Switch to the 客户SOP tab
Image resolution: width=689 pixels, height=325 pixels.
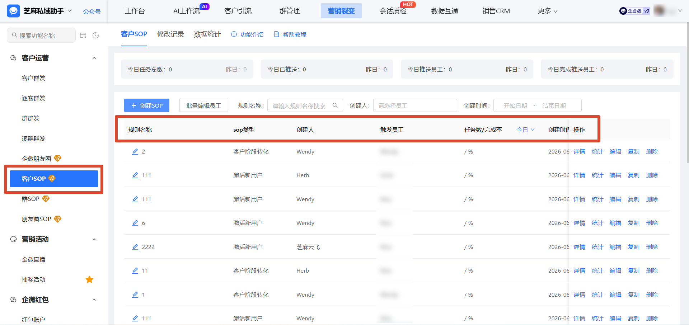tap(134, 34)
